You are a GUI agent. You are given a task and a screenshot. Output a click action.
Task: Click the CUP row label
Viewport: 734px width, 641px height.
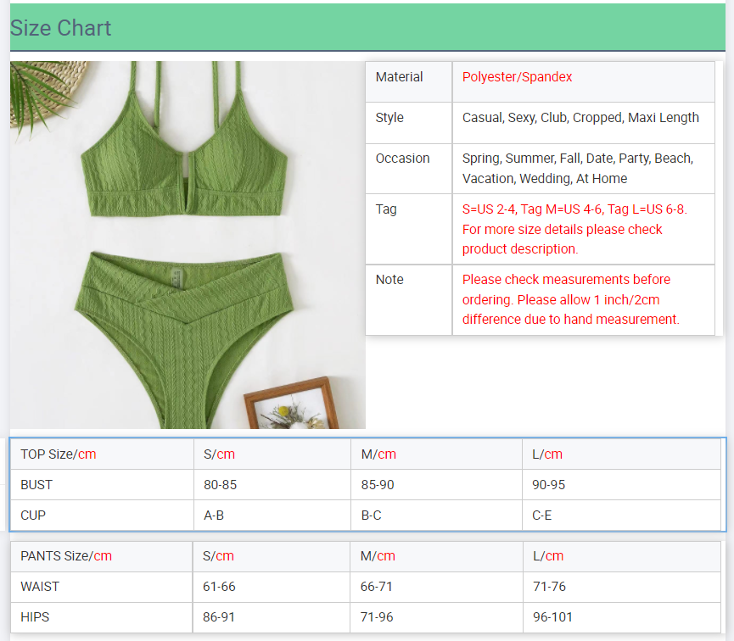click(x=33, y=516)
